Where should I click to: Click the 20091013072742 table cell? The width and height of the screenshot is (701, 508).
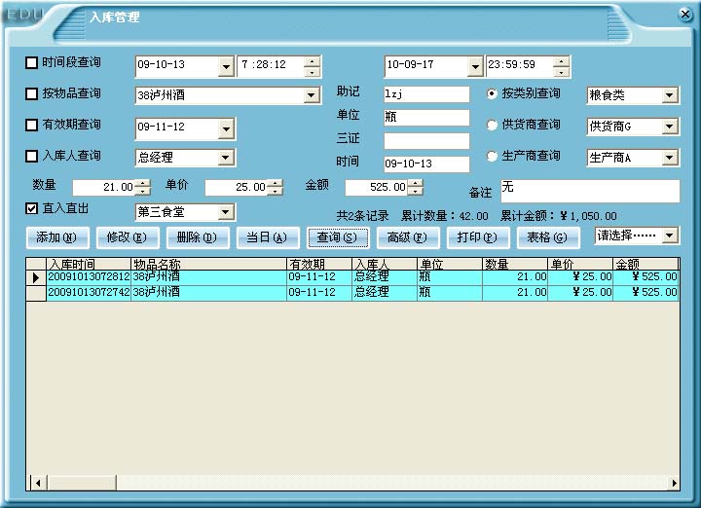(89, 293)
